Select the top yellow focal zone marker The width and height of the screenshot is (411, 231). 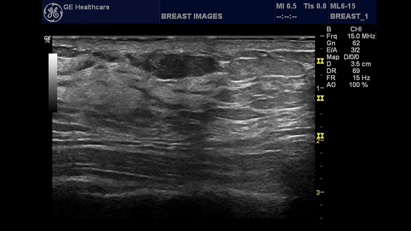point(320,61)
